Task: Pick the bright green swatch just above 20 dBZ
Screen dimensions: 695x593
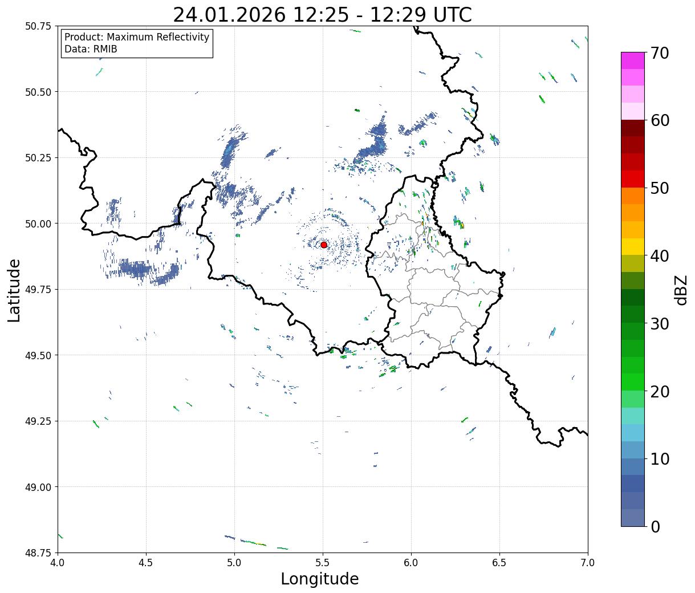Action: 633,382
